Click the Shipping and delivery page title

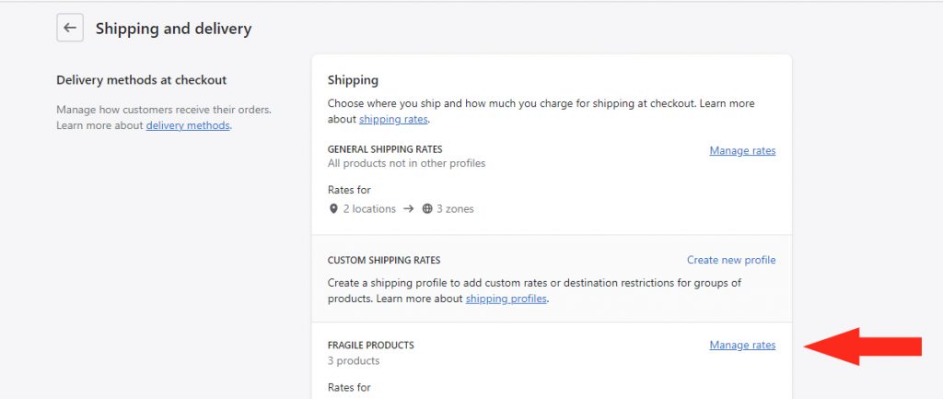174,29
